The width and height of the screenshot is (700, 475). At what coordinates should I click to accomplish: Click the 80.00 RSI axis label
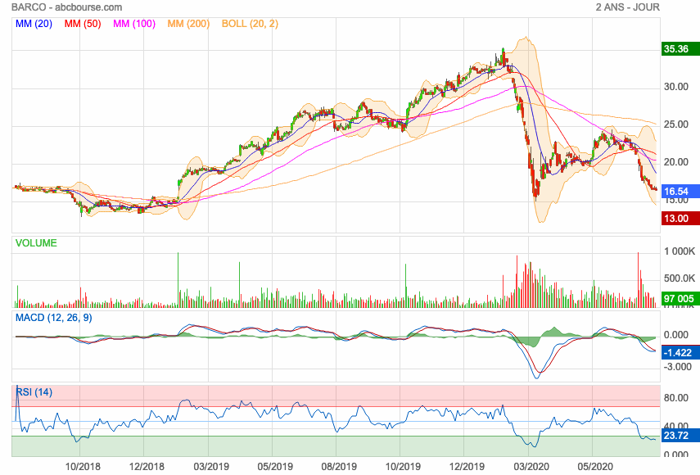click(x=676, y=398)
